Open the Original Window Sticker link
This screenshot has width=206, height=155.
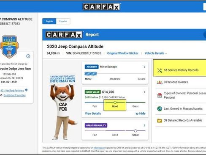(123, 53)
